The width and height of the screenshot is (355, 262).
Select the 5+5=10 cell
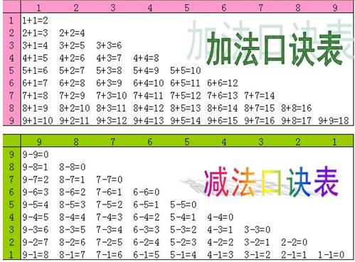click(x=186, y=70)
